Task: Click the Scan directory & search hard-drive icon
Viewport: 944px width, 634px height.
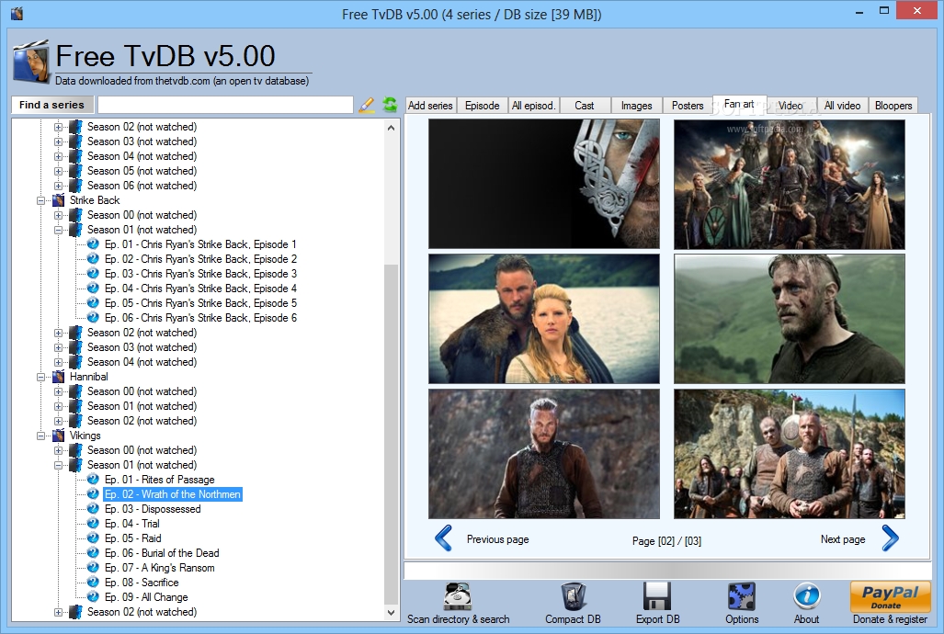Action: 458,596
